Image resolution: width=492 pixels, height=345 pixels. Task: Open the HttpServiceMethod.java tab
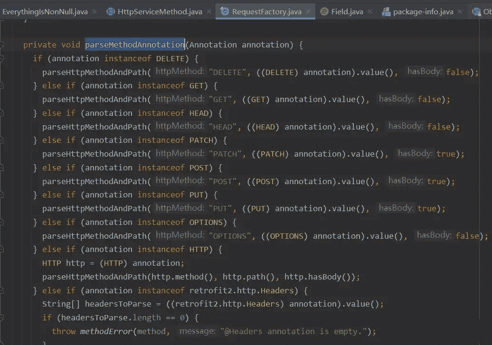(160, 12)
